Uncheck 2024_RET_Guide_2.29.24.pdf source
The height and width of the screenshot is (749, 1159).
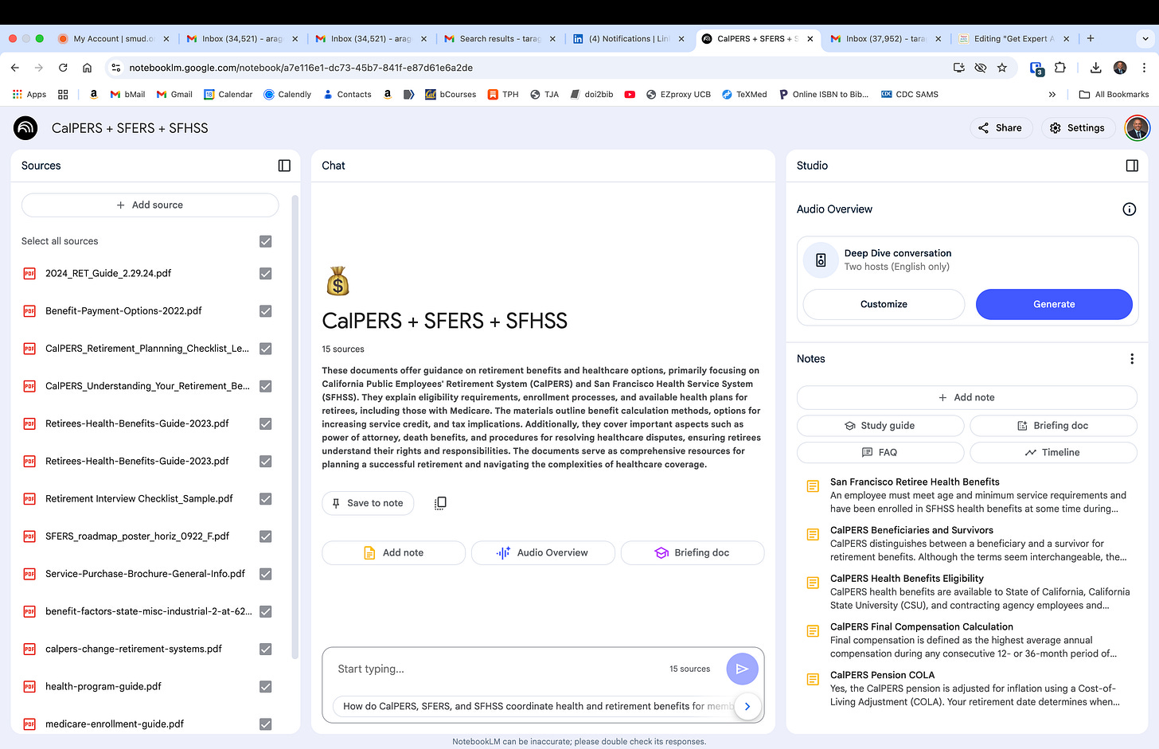(266, 274)
